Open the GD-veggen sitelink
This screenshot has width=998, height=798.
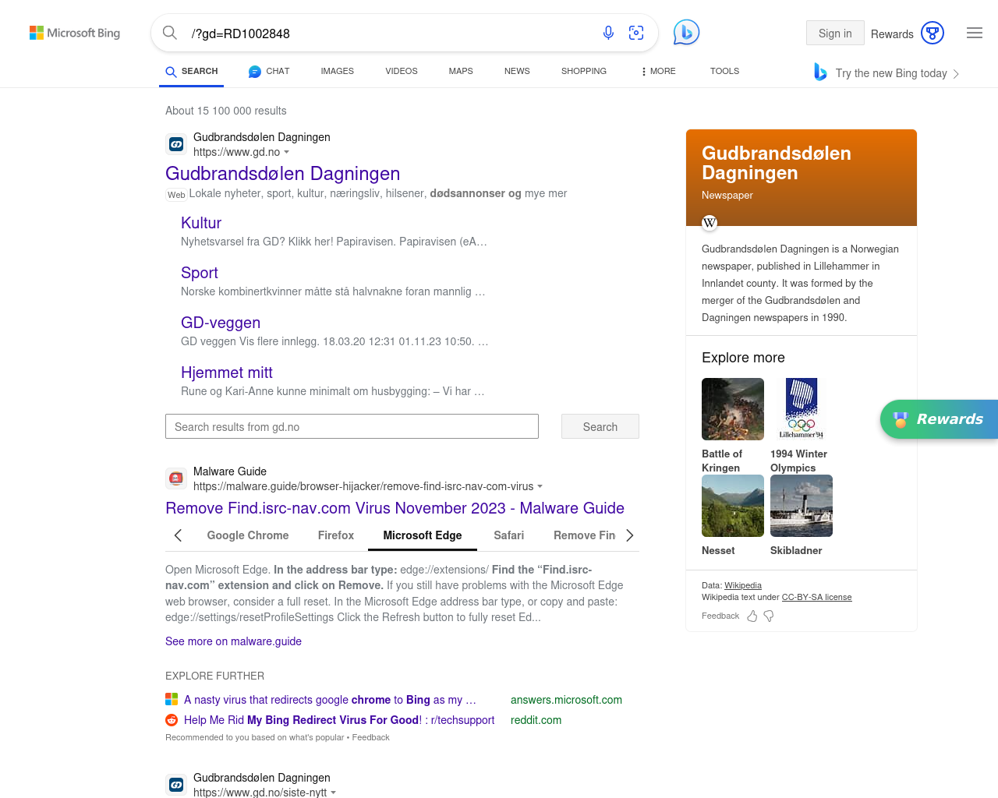click(x=221, y=323)
